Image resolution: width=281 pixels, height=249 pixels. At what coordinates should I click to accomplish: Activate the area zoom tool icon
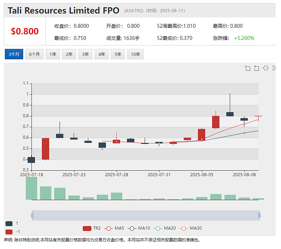pos(248,68)
